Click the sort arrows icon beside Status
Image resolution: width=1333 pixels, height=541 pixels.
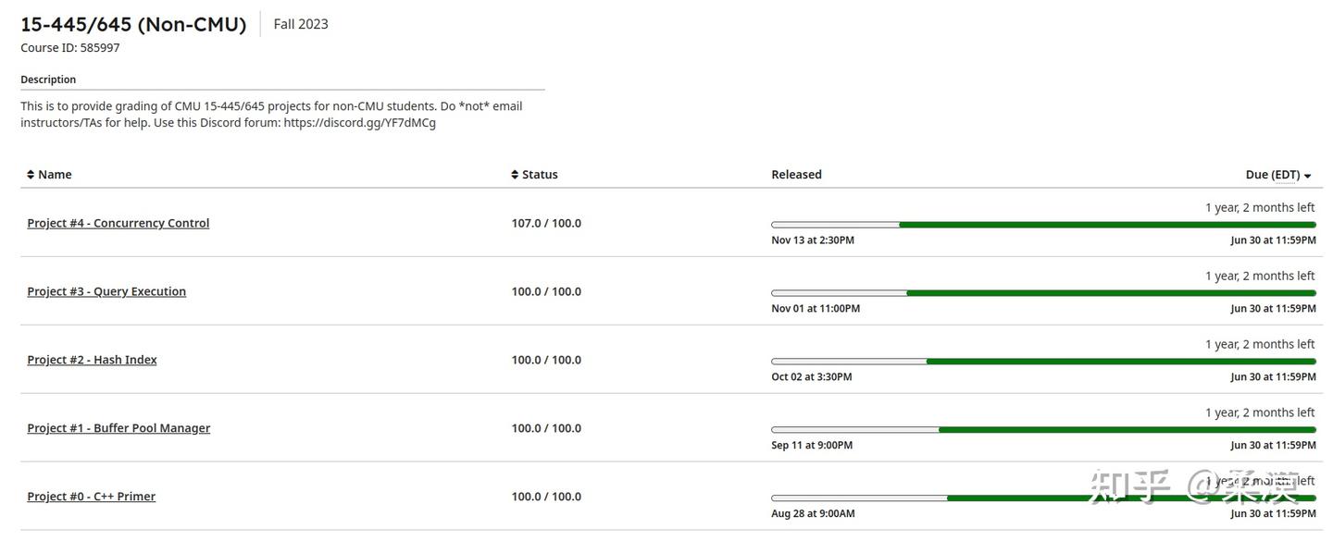[x=515, y=175]
